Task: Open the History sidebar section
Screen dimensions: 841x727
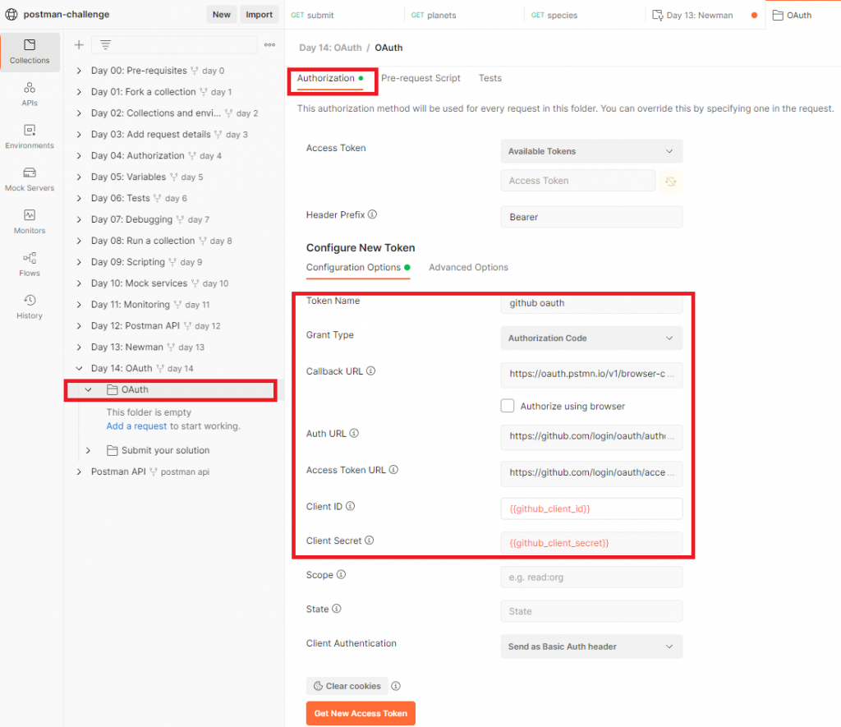Action: (x=30, y=307)
